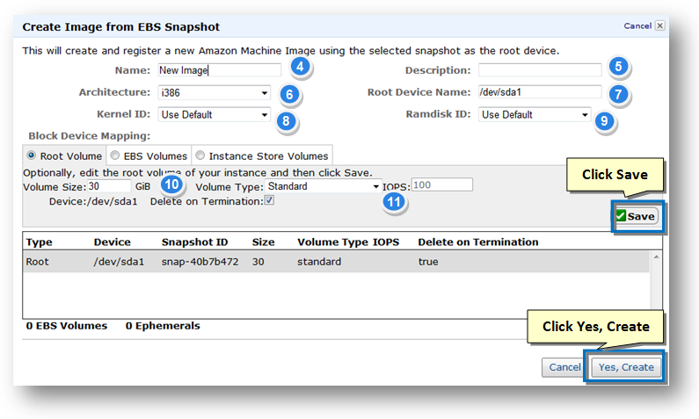Click the 0 Ephemerals summary text
This screenshot has height=419, width=699.
163,326
